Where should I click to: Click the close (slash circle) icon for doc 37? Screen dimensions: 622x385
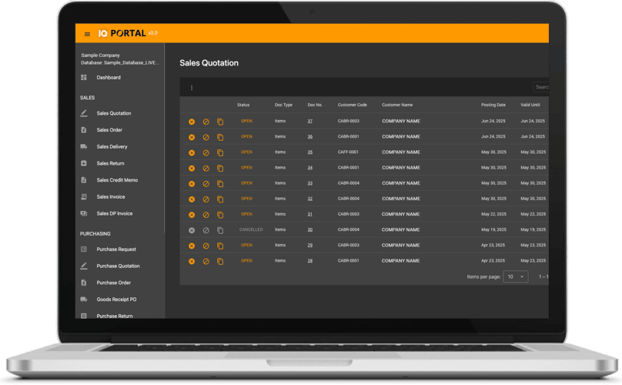point(206,122)
